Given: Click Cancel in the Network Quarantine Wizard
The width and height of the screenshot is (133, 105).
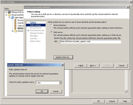Looking at the screenshot, I should click(122, 65).
